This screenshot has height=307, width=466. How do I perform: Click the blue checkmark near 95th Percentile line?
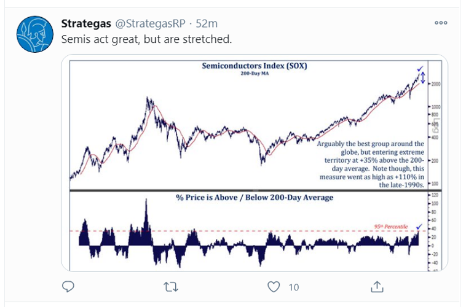(419, 227)
